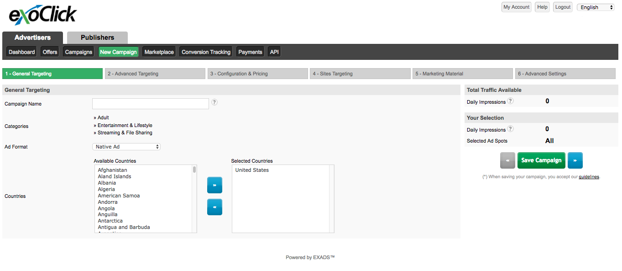Select United States in Selected Countries
This screenshot has width=622, height=271.
coord(252,170)
